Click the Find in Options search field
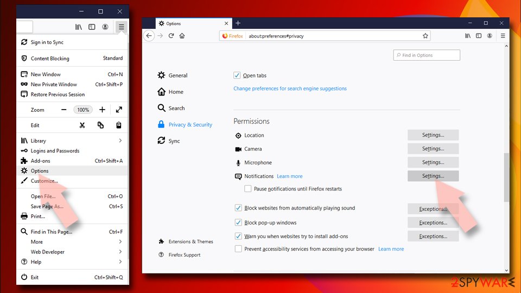This screenshot has height=293, width=521. coord(427,55)
